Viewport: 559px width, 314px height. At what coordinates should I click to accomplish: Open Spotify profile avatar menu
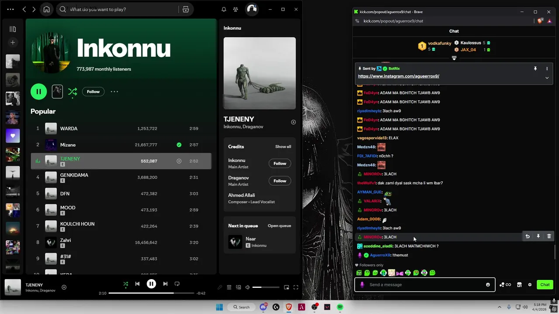coord(252,9)
